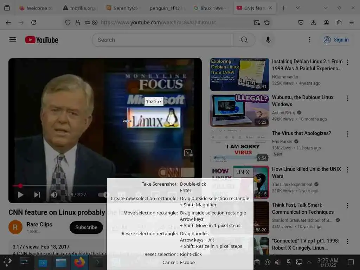Open the Rare Clips channel name link

click(39, 224)
